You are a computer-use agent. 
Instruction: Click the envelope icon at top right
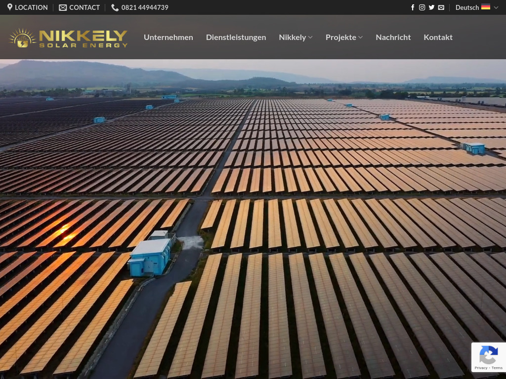441,7
